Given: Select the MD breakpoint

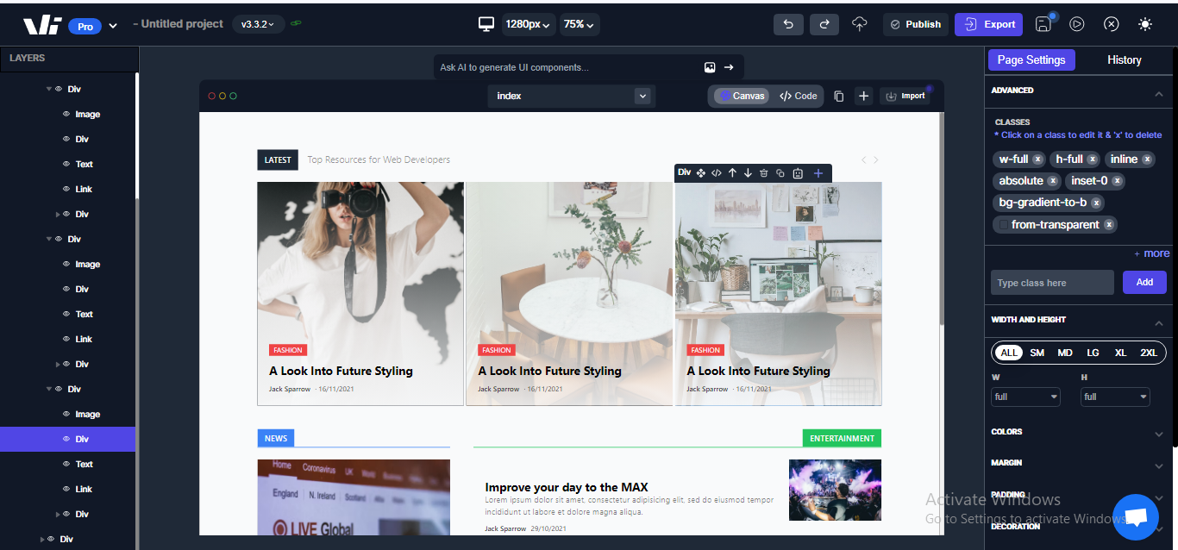Looking at the screenshot, I should (1065, 353).
